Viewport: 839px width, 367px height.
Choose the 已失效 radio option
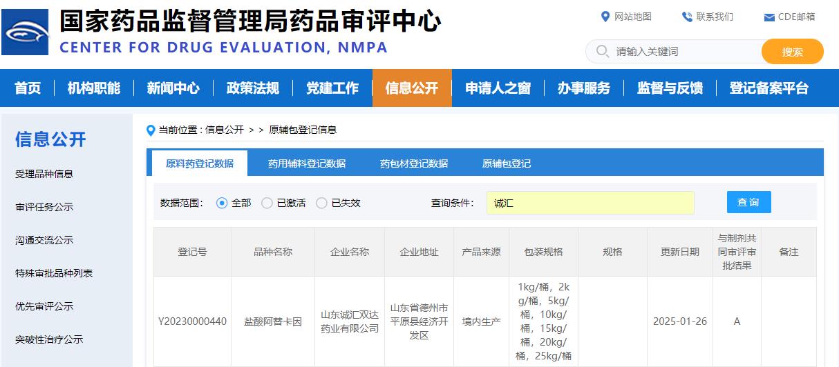321,203
